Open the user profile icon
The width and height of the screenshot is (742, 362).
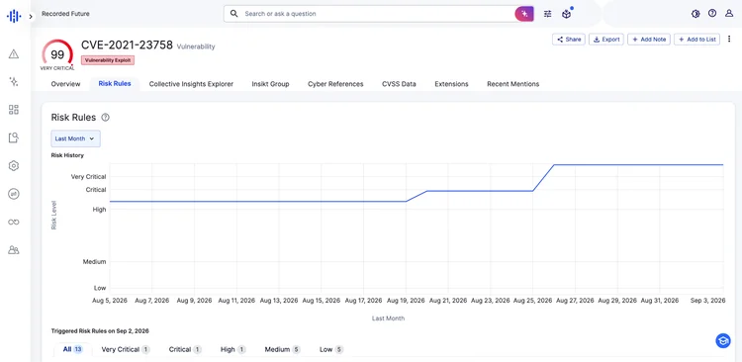[x=729, y=14]
